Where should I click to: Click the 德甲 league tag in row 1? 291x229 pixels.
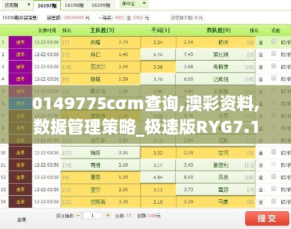pyautogui.click(x=20, y=42)
